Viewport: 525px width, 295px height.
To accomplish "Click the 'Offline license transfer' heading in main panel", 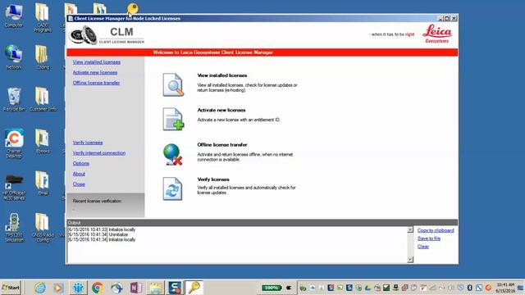I will 222,145.
